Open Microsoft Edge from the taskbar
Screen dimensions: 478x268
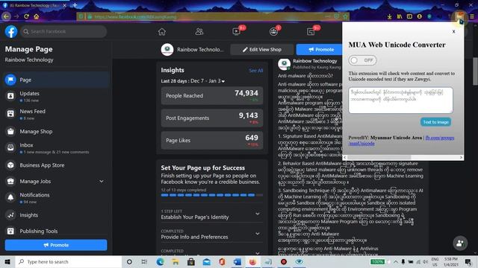pyautogui.click(x=160, y=261)
